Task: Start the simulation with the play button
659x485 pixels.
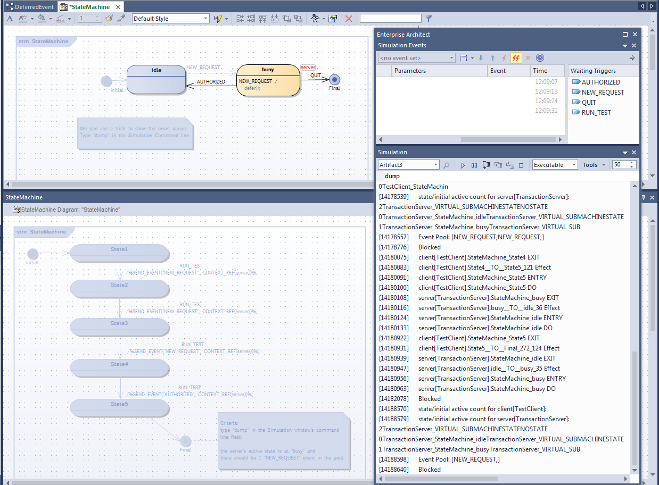Action: (x=463, y=165)
